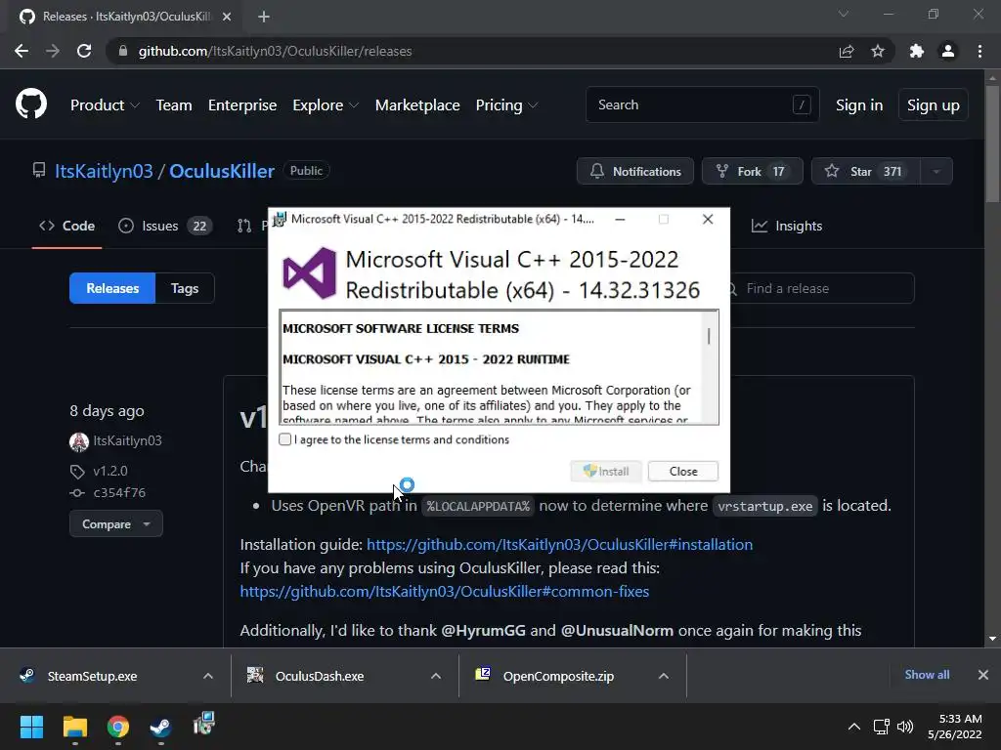
Task: Open commit c354f76
Action: (119, 493)
